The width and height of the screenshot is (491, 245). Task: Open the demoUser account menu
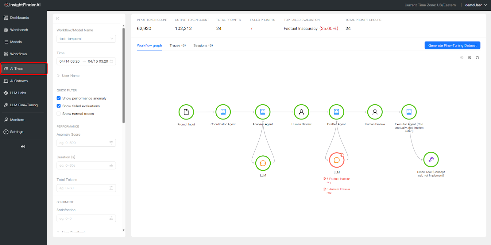[476, 5]
